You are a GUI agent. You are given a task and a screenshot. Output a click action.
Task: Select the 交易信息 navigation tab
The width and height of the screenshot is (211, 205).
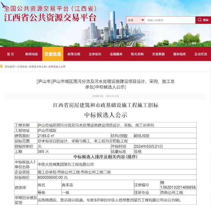click(53, 54)
